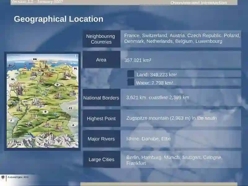248x186 pixels.
Task: Click the neighbouring countries list starting 'France, Switzerland'
Action: (182, 38)
